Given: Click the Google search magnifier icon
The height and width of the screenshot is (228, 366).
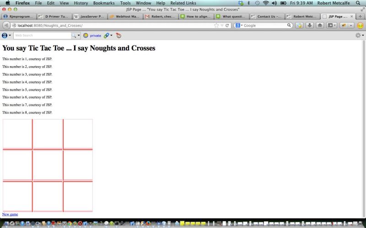Looking at the screenshot, I should tap(289, 25).
